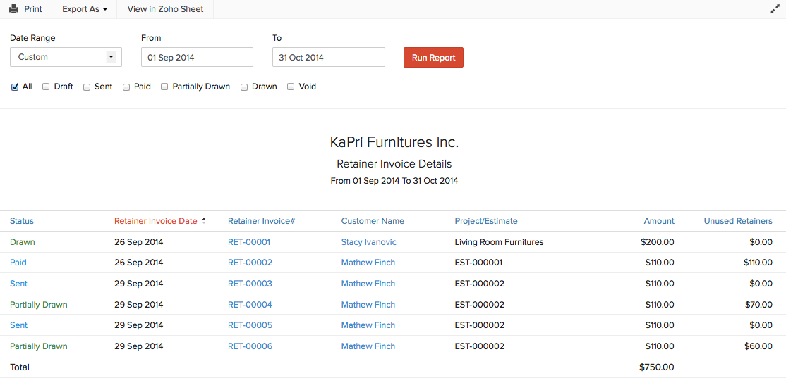Open retainer invoice RET-00002
This screenshot has width=786, height=378.
tap(250, 263)
